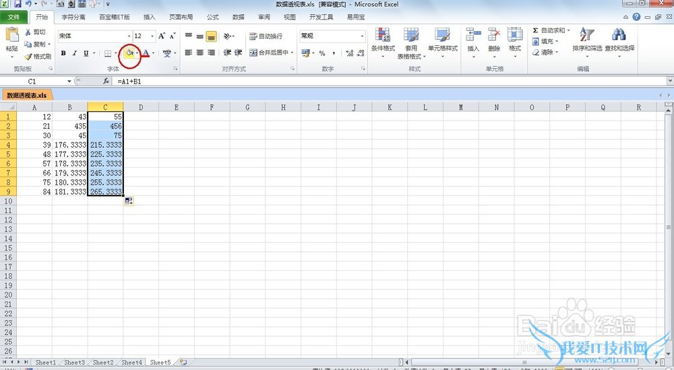Expand the font color dropdown arrow
Screen dimensions: 674x370
tap(153, 53)
